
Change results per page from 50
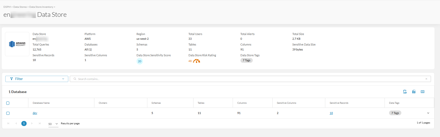[x=53, y=124]
